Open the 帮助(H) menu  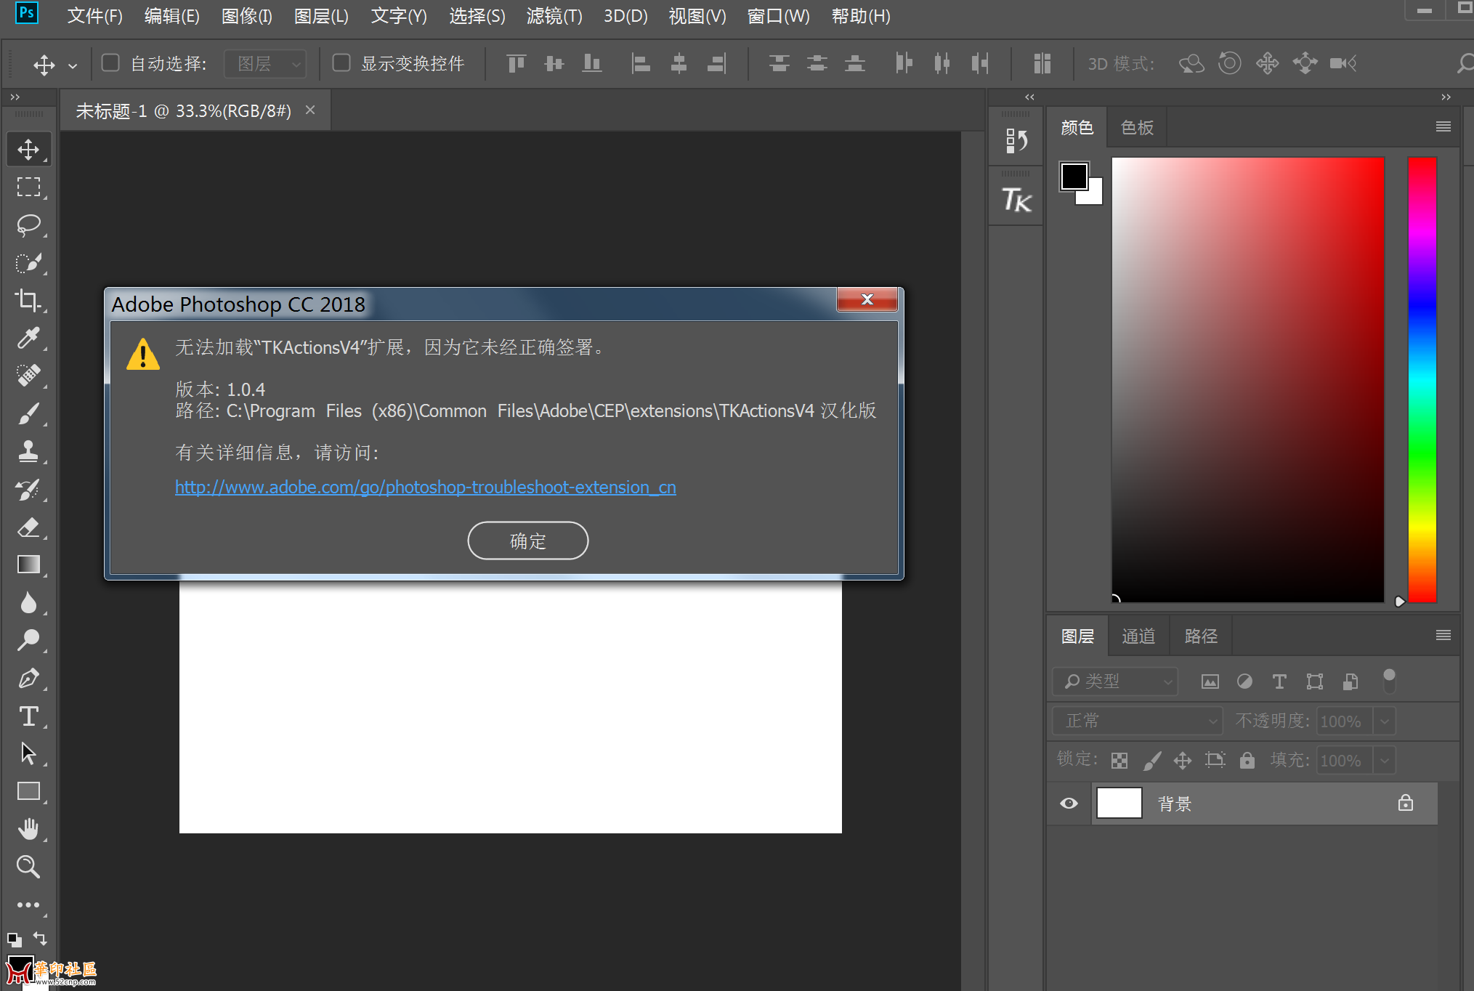861,16
